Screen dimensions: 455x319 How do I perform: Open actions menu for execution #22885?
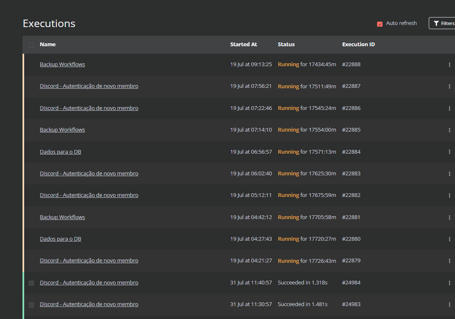click(450, 130)
